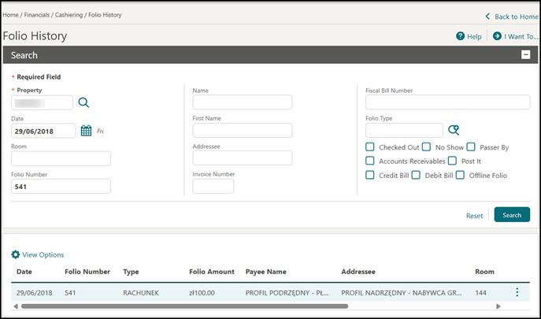Click the Property input field
The width and height of the screenshot is (541, 319).
[x=42, y=103]
